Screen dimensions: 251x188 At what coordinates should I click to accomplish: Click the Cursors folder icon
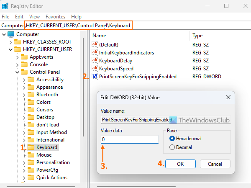click(31, 110)
